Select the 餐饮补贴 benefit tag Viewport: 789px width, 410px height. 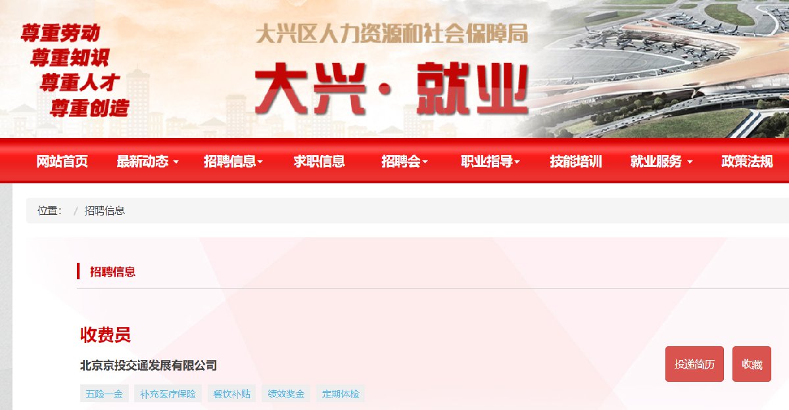(x=232, y=394)
